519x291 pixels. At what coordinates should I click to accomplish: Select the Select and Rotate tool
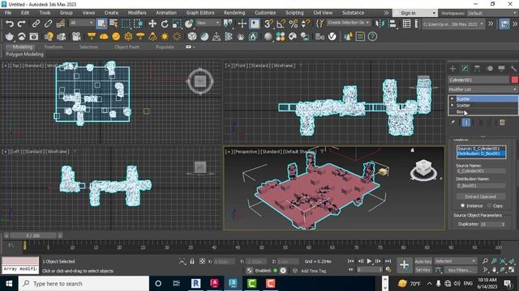tap(165, 23)
